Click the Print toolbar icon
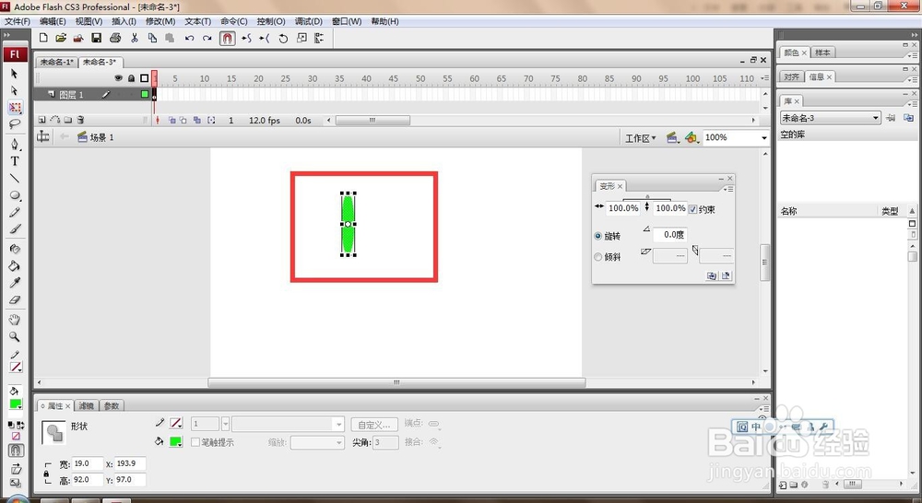This screenshot has width=922, height=503. click(115, 38)
